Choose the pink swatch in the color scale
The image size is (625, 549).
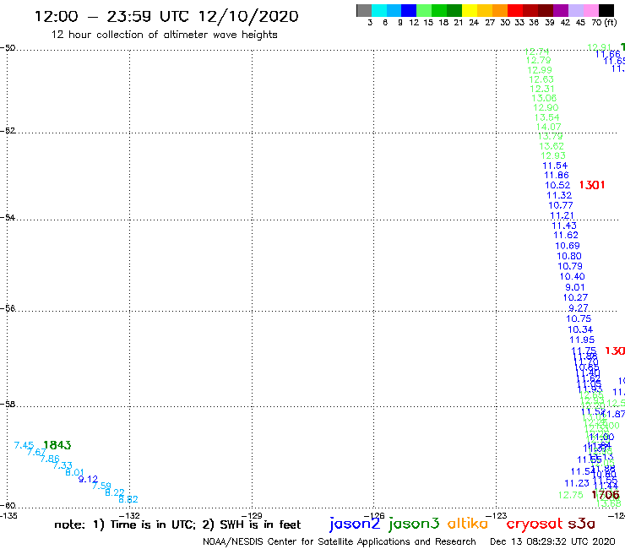tap(590, 10)
